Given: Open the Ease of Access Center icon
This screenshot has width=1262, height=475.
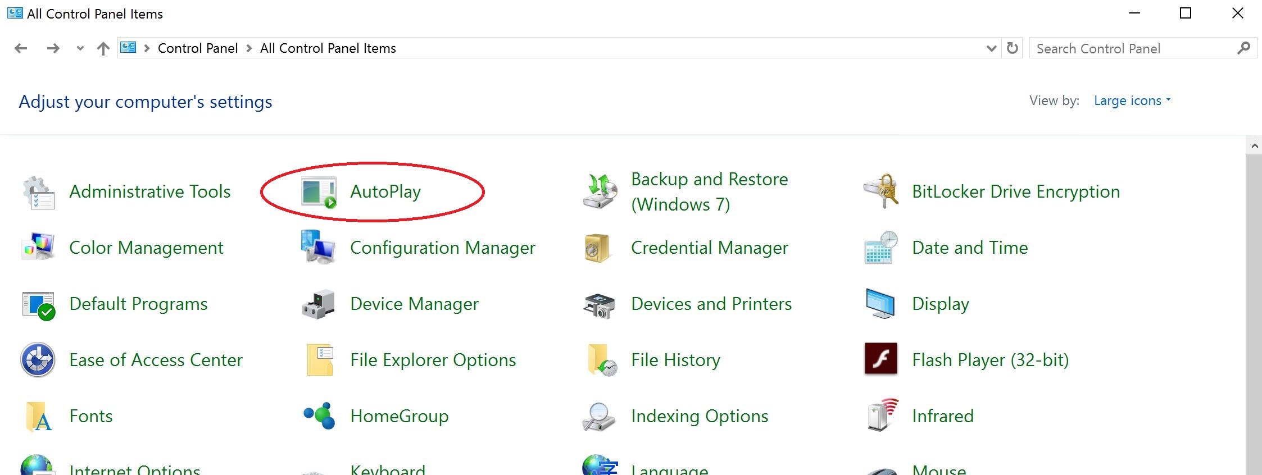Looking at the screenshot, I should (38, 360).
